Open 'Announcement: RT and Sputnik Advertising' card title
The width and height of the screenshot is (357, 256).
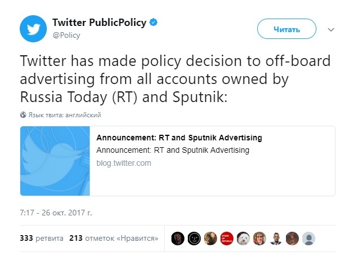tap(179, 138)
